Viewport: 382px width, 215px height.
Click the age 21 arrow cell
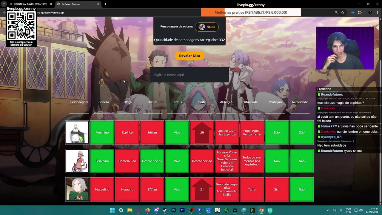pos(202,189)
